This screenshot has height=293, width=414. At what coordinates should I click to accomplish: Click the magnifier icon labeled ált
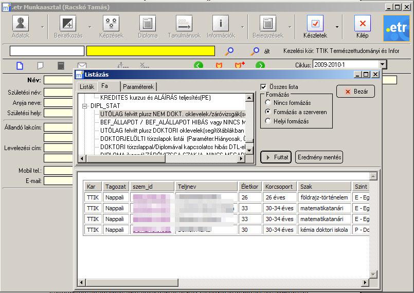click(x=255, y=51)
